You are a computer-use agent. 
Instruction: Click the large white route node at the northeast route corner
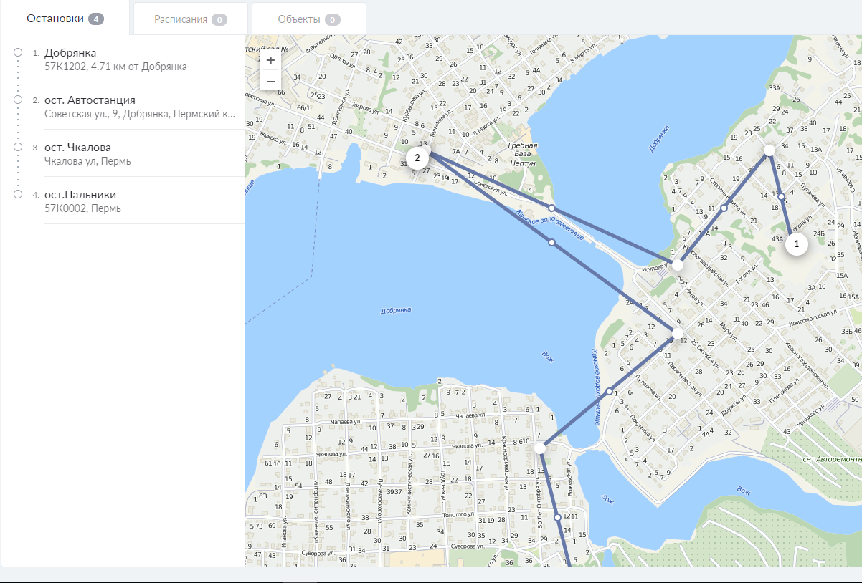click(769, 150)
